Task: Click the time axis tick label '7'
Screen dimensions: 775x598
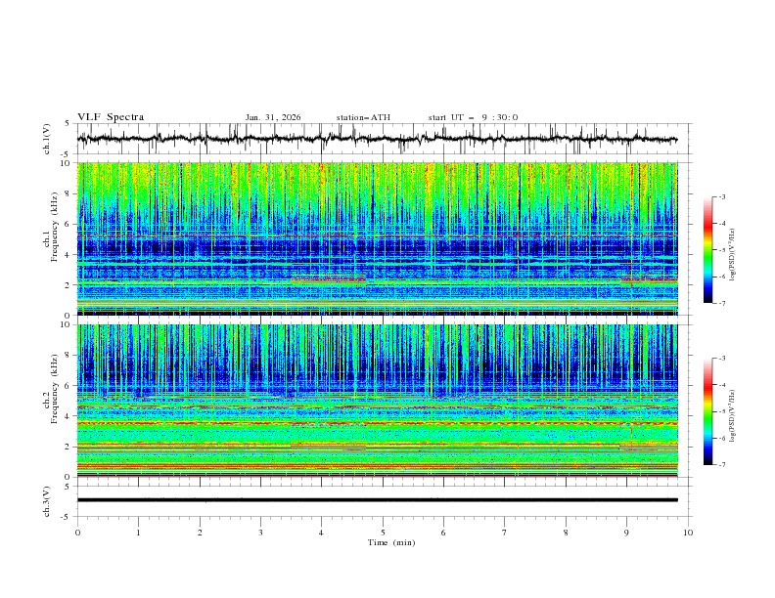Action: point(505,533)
